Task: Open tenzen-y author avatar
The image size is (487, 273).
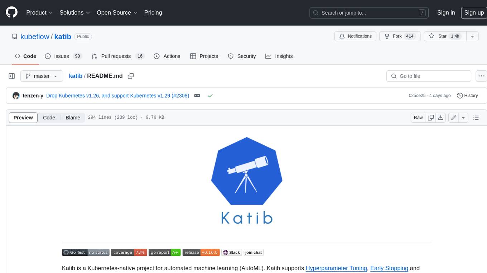Action: click(16, 96)
